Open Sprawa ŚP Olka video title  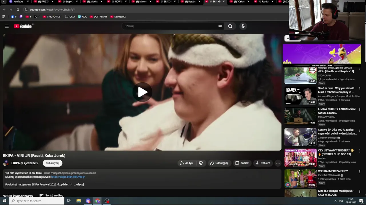(x=337, y=132)
